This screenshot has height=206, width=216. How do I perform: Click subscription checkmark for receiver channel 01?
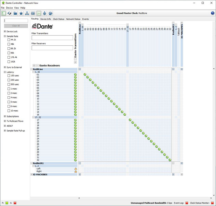tap(85, 75)
